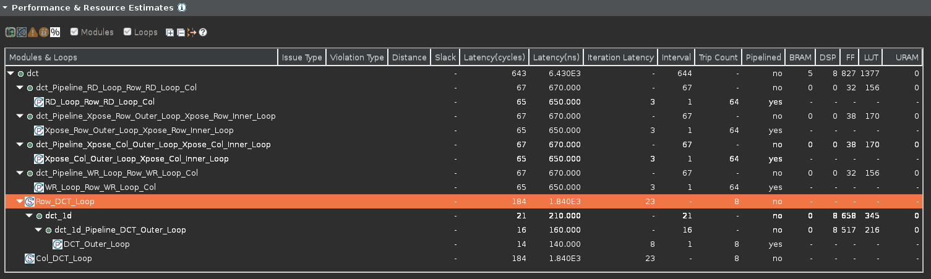Select the DCT_Outer_Loop entry

point(97,244)
